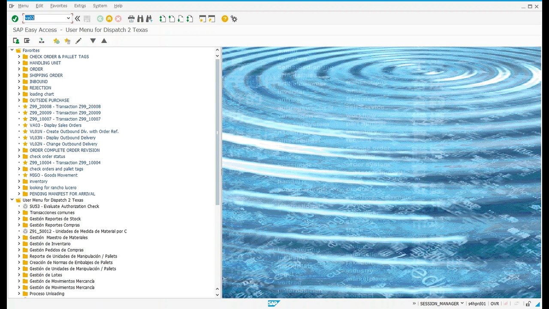This screenshot has height=309, width=549.
Task: Click the Find Next binoculars-plus icon
Action: coord(149,18)
